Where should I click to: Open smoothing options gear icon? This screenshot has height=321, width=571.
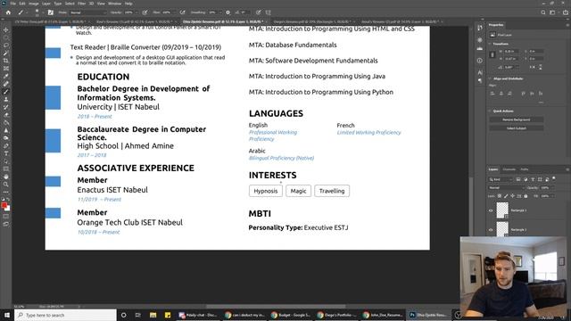(x=228, y=12)
